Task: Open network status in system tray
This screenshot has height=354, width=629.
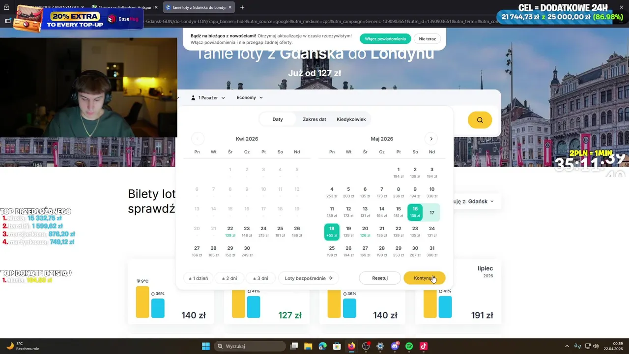Action: click(587, 346)
